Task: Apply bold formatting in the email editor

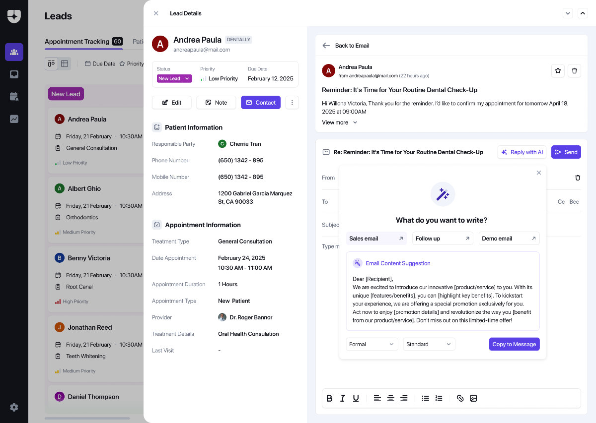Action: pos(329,398)
